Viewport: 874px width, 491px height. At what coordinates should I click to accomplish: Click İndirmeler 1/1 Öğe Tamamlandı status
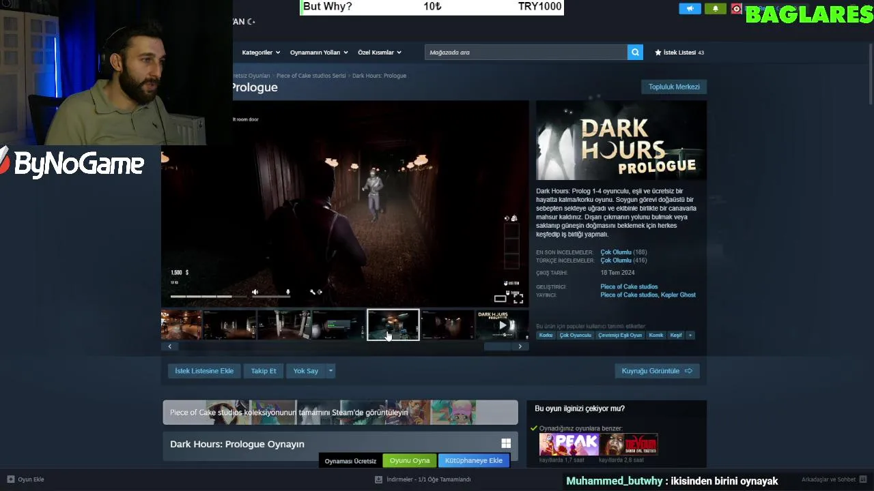click(429, 479)
